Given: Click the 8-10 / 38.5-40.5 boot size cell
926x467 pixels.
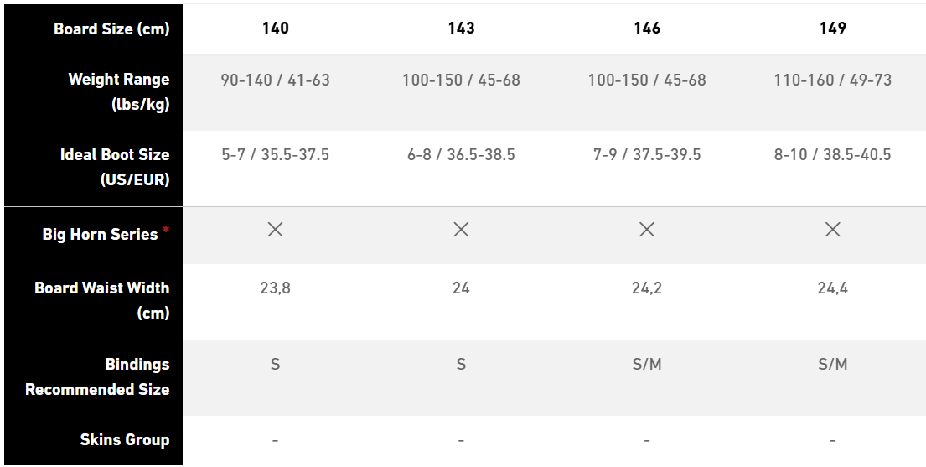Looking at the screenshot, I should pos(832,155).
